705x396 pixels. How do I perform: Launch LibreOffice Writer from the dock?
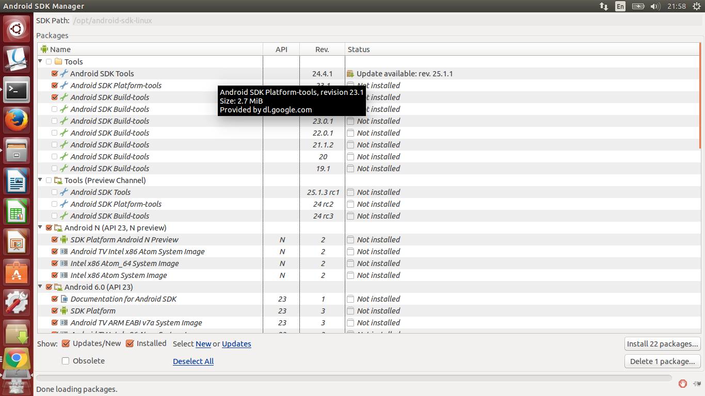tap(17, 181)
